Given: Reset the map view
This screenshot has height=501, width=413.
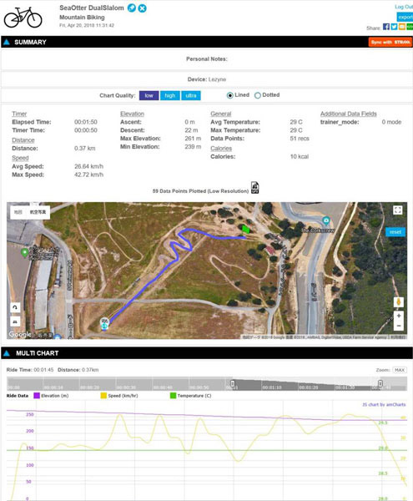Looking at the screenshot, I should (395, 232).
